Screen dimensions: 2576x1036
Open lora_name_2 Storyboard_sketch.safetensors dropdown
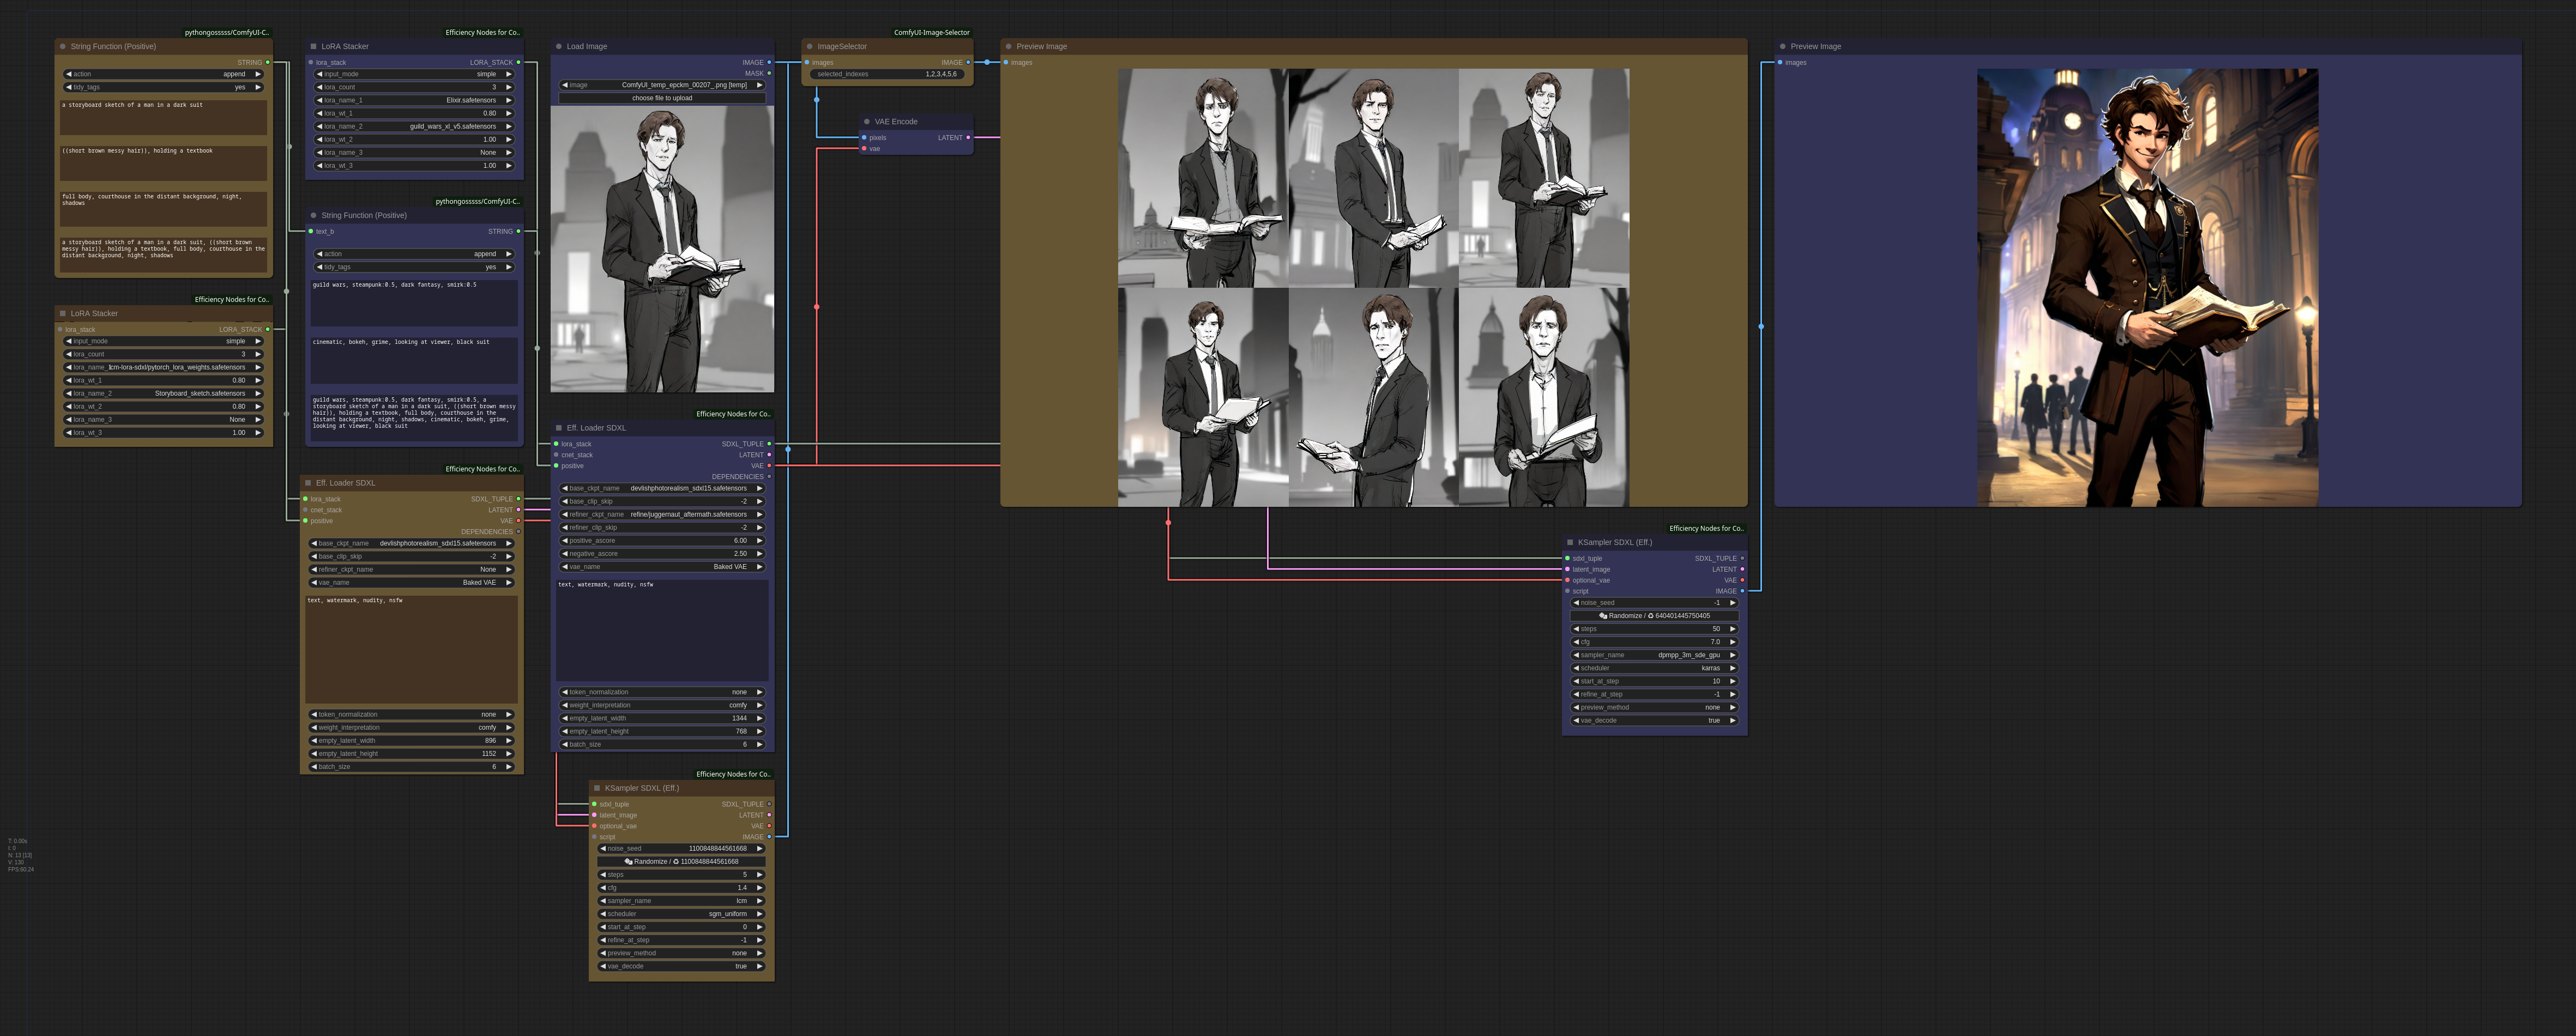(164, 394)
